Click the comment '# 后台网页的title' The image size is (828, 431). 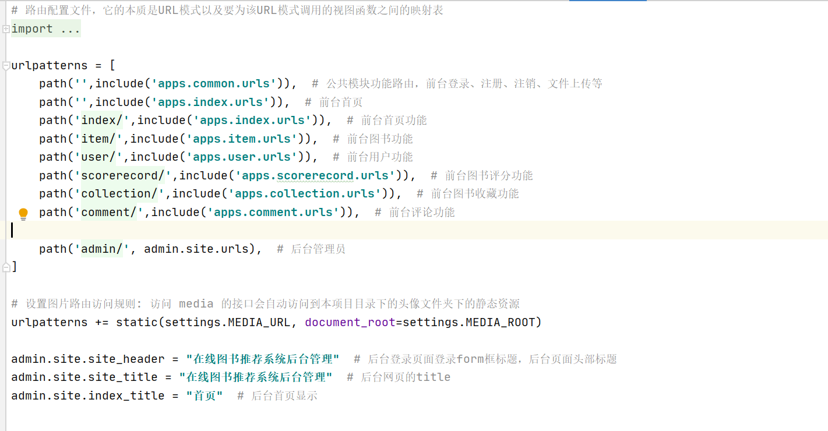[399, 377]
